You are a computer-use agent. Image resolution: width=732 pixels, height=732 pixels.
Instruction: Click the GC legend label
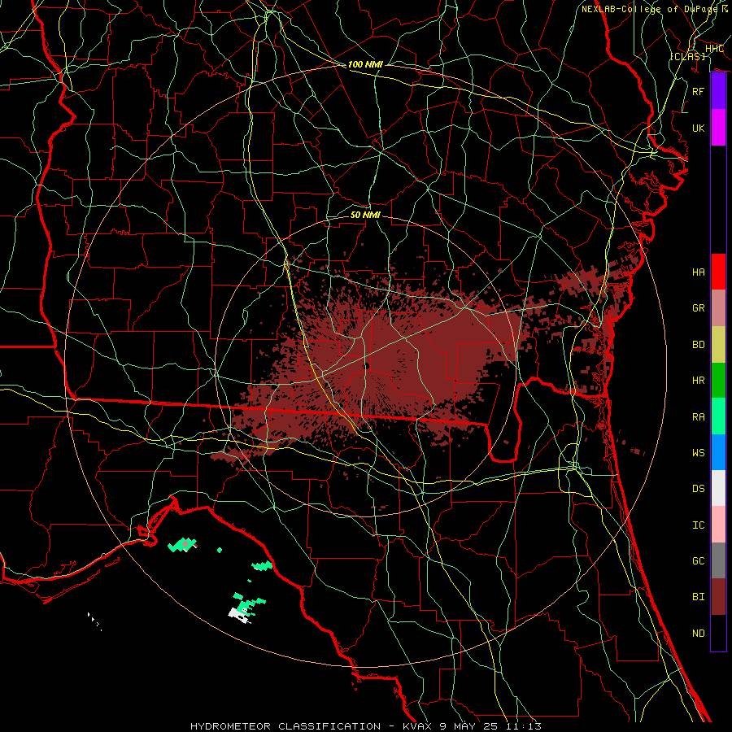698,560
